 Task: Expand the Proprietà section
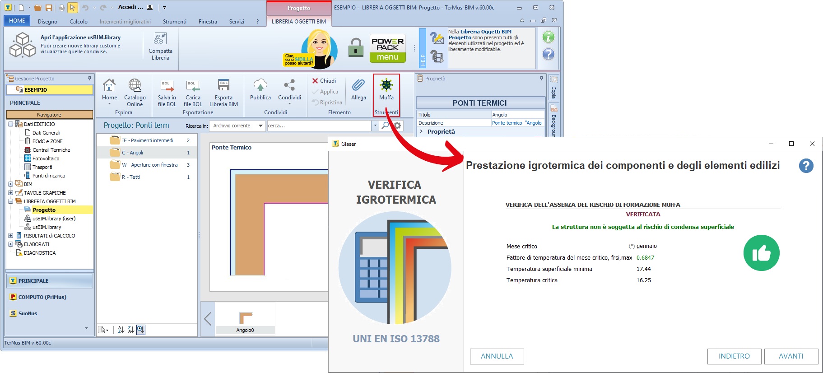[422, 131]
